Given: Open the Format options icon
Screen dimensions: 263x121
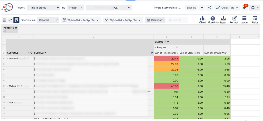Looking at the screenshot, I should click(x=234, y=20).
